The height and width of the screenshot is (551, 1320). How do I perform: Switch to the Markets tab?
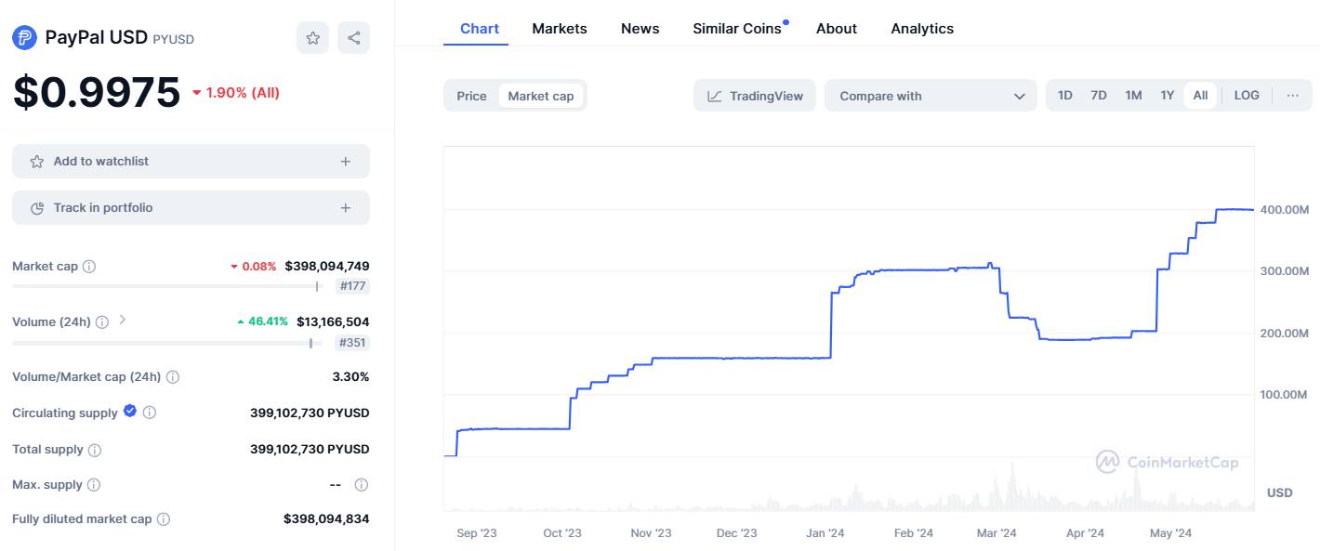(x=560, y=29)
